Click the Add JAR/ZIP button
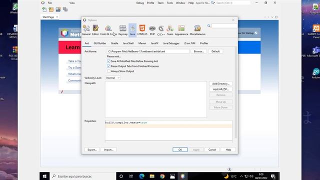320x180 pixels. click(x=220, y=89)
